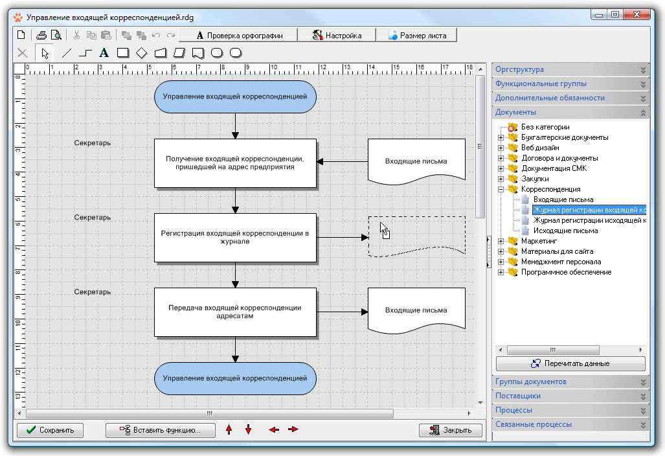Select the pointer selection tool
The width and height of the screenshot is (665, 456).
45,53
